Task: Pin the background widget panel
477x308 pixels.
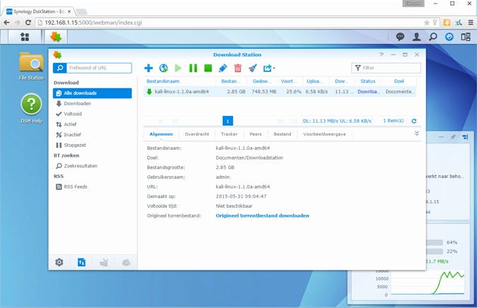Action: (453, 137)
